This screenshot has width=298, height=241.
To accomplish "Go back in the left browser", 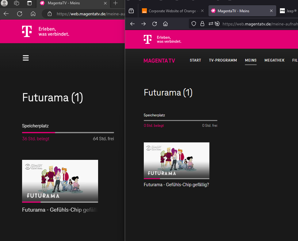I will pos(6,14).
